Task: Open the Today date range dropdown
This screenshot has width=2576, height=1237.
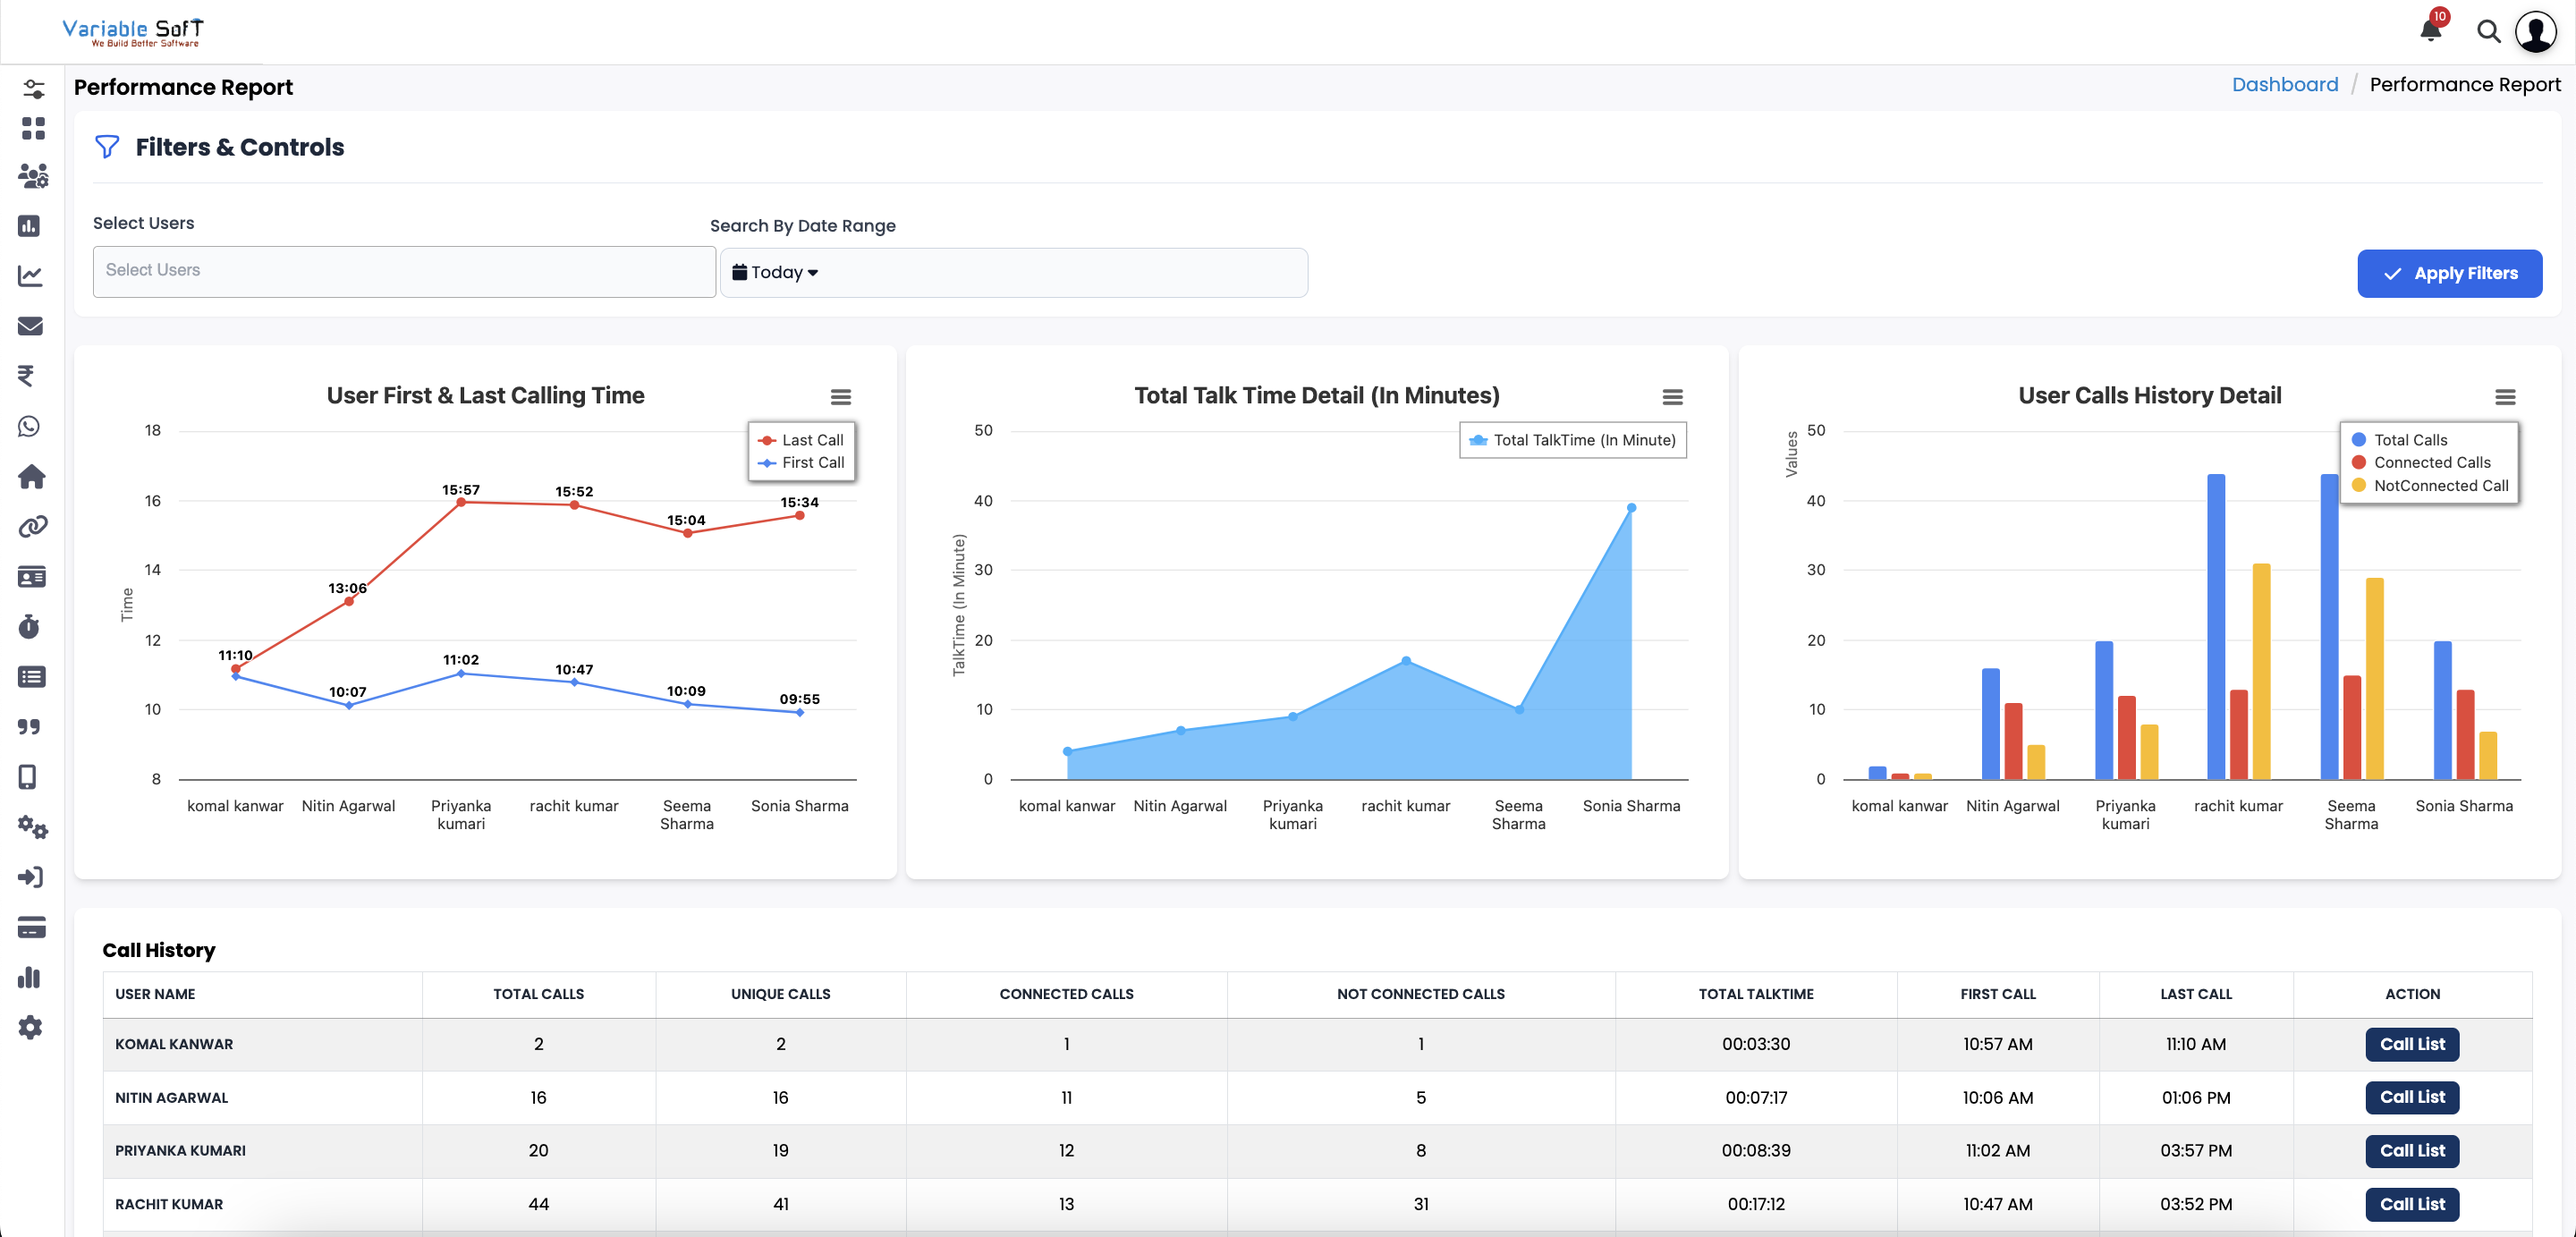Action: [x=780, y=271]
